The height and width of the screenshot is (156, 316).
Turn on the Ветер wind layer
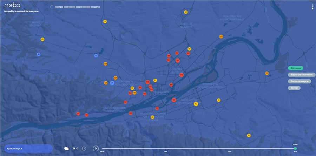[x=294, y=88]
